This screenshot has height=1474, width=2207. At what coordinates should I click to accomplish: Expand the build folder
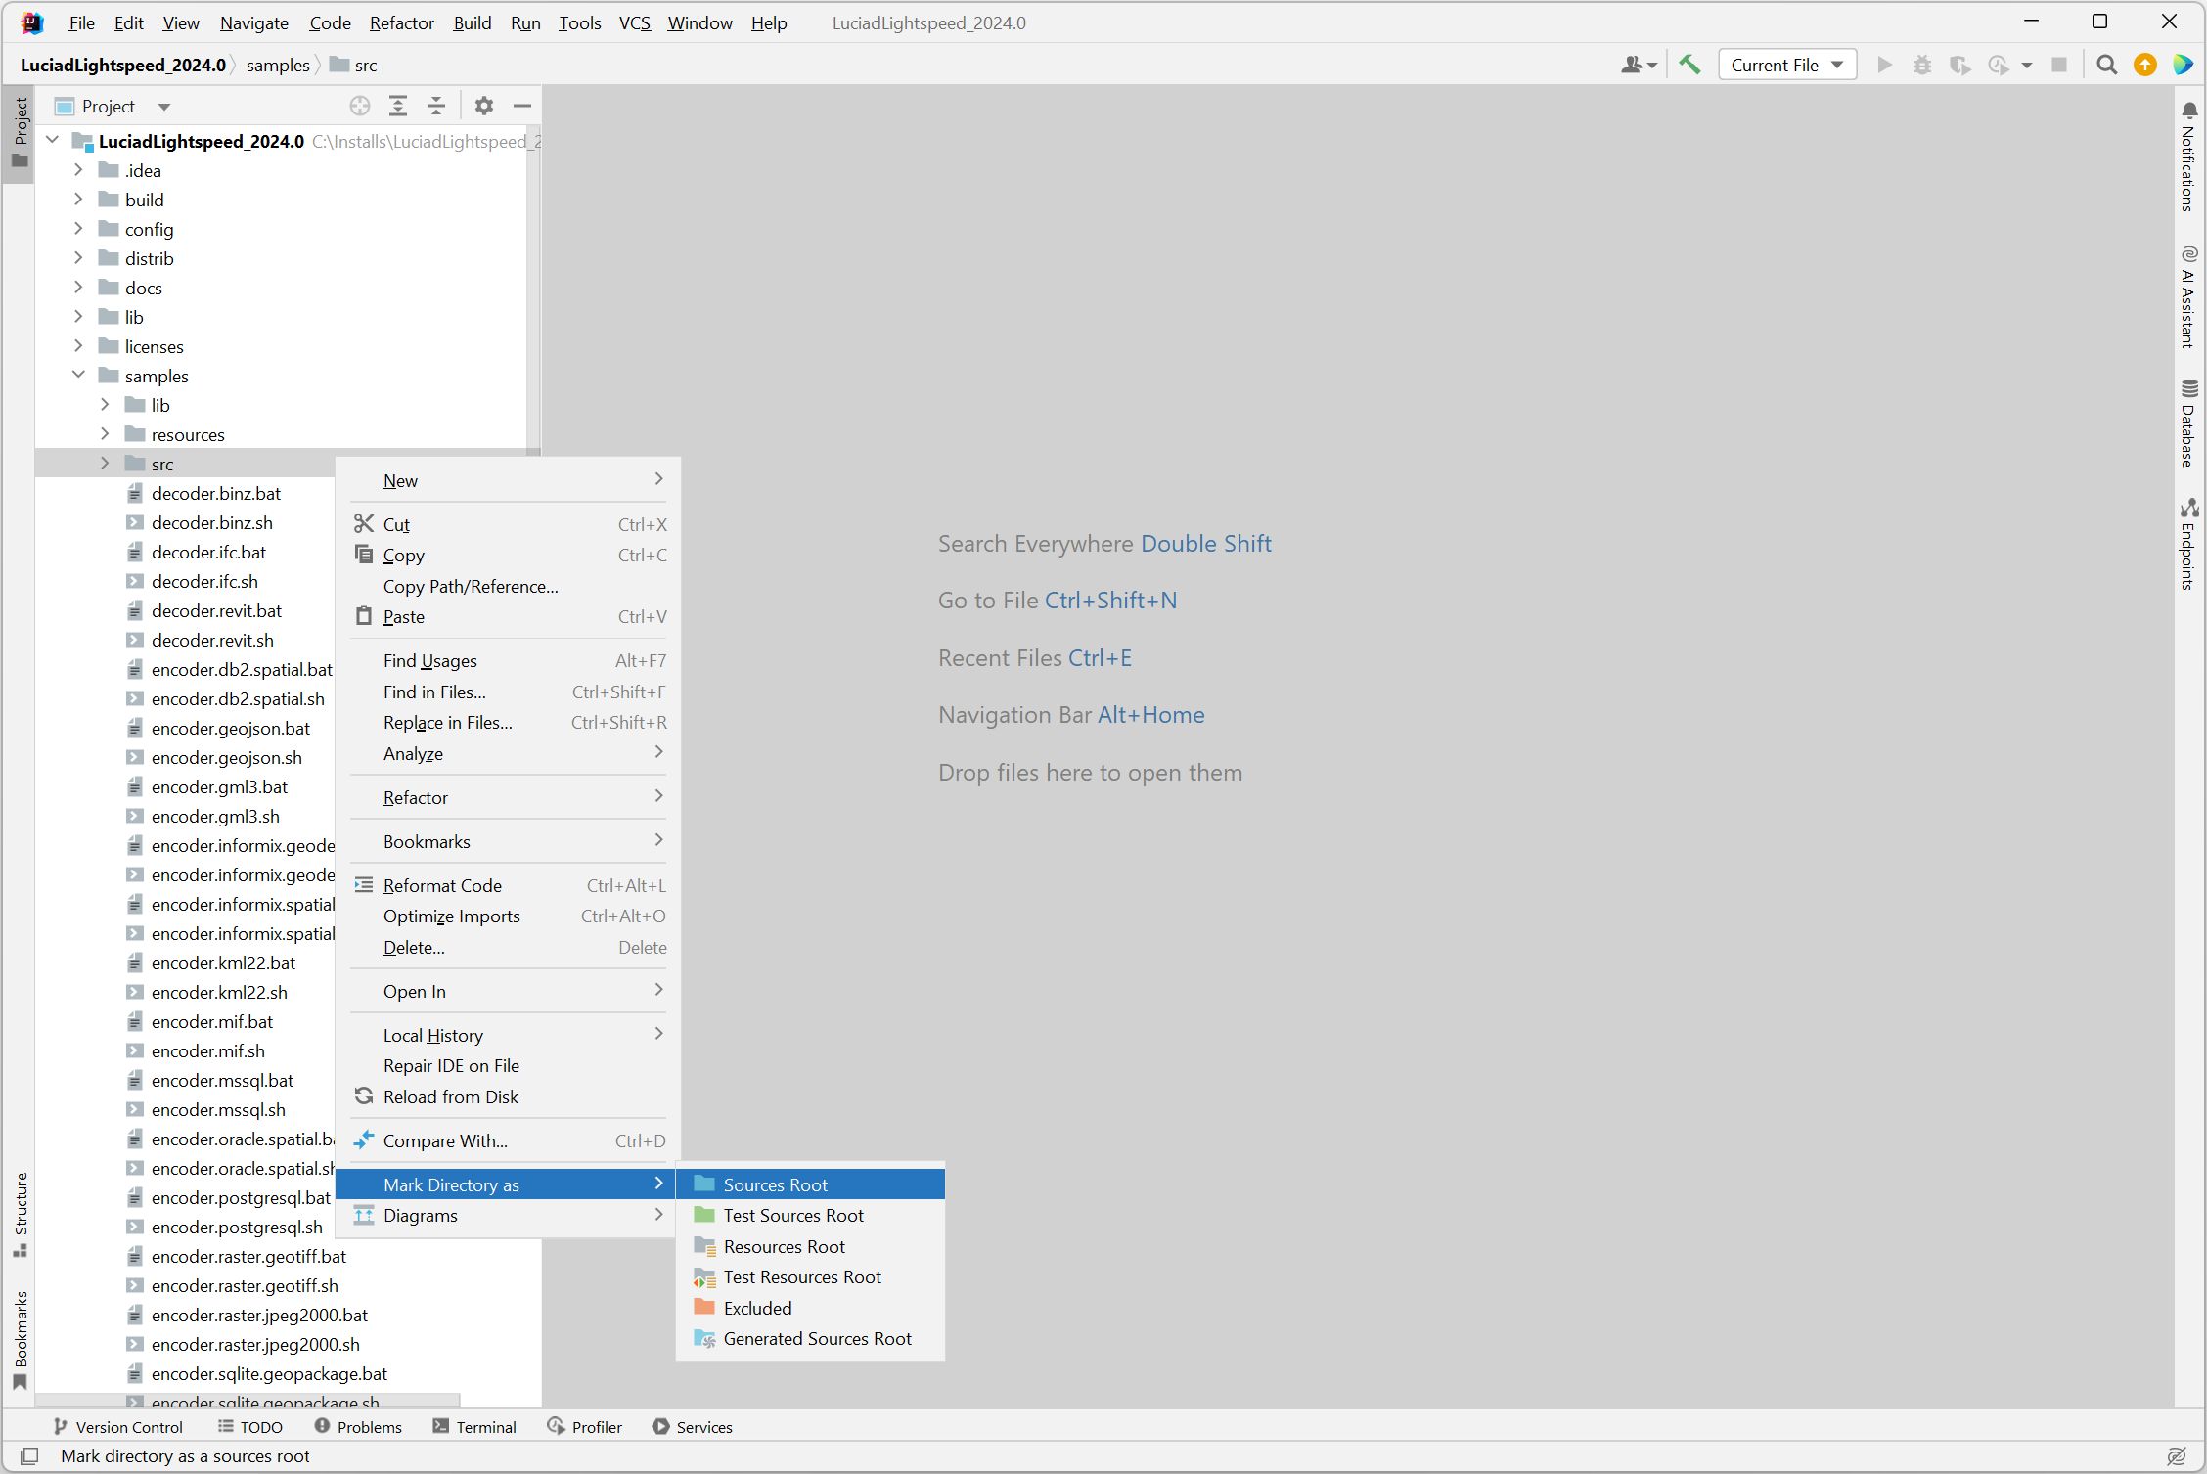[78, 200]
